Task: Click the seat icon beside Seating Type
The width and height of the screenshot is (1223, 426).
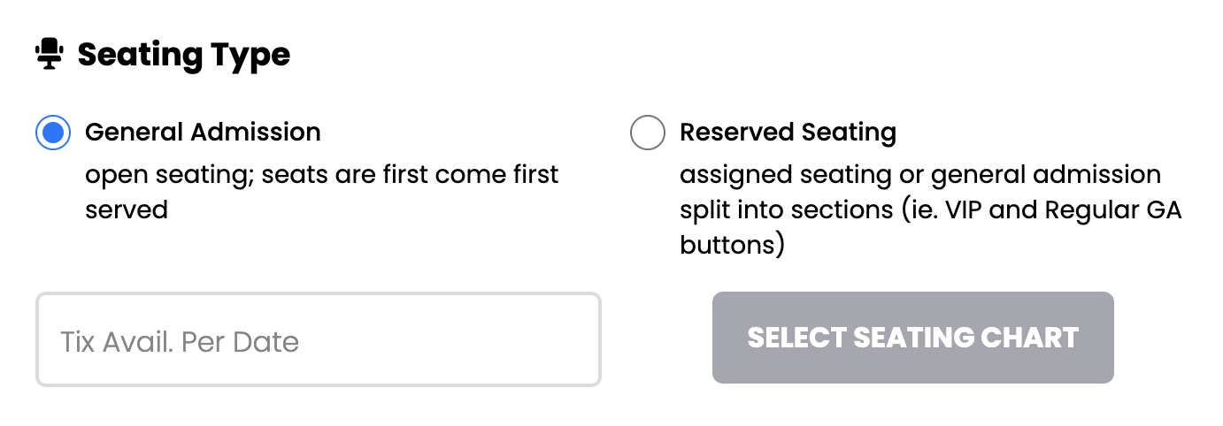Action: (50, 55)
